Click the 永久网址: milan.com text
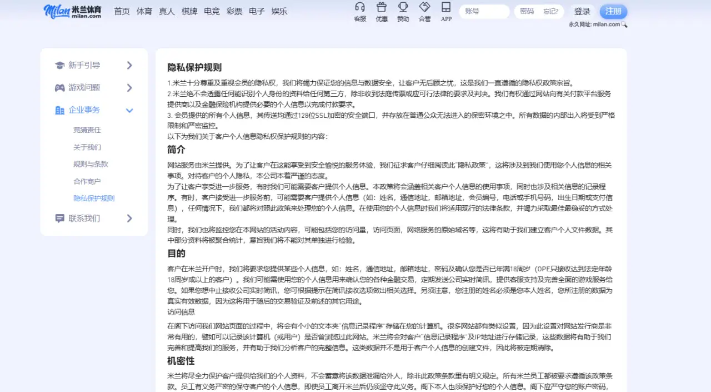 coord(594,24)
